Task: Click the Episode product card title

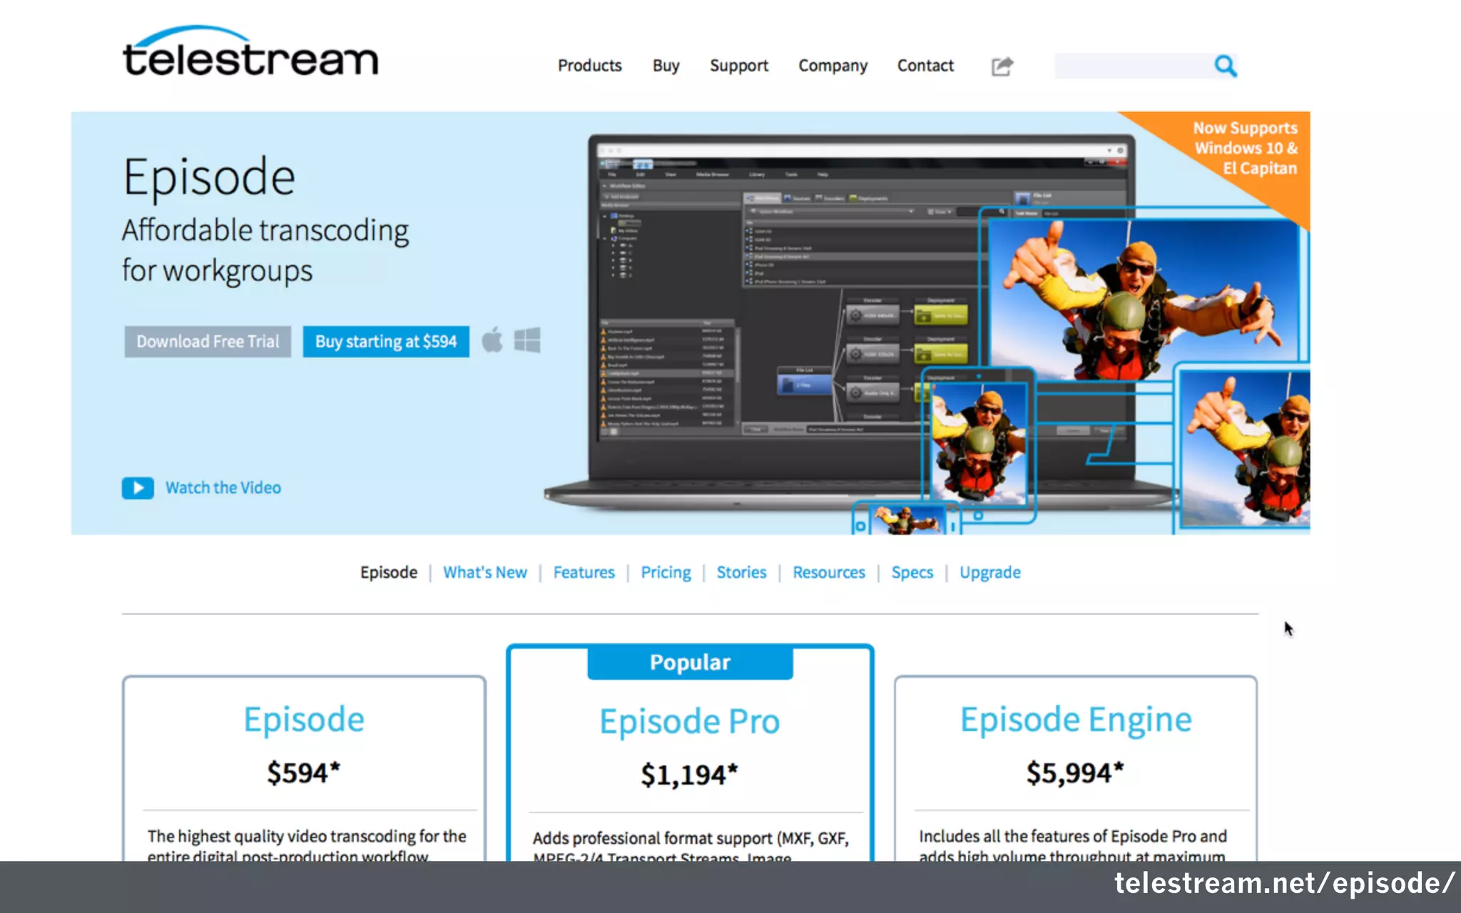Action: (x=304, y=719)
